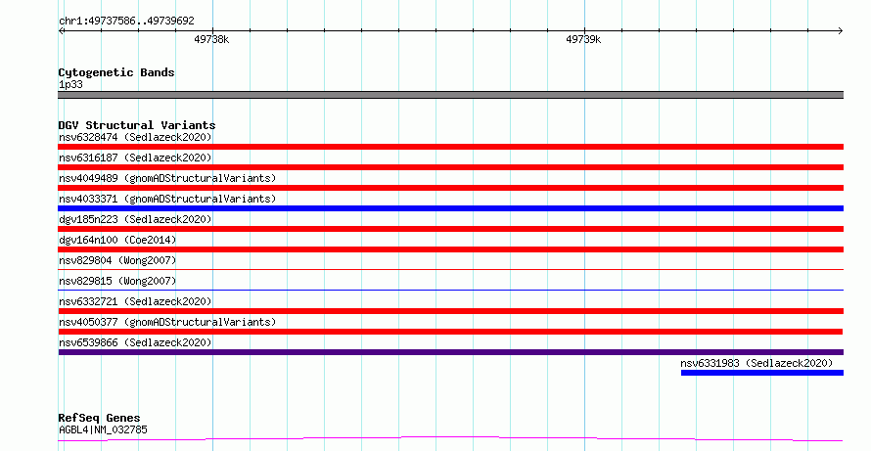871x451 pixels.
Task: Click the chr1:49737586..49739692 coordinate label
Action: (x=126, y=21)
